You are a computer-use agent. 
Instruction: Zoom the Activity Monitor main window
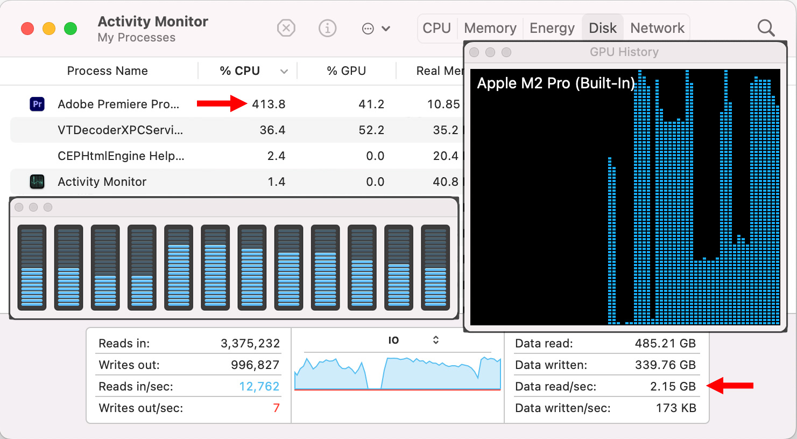70,29
